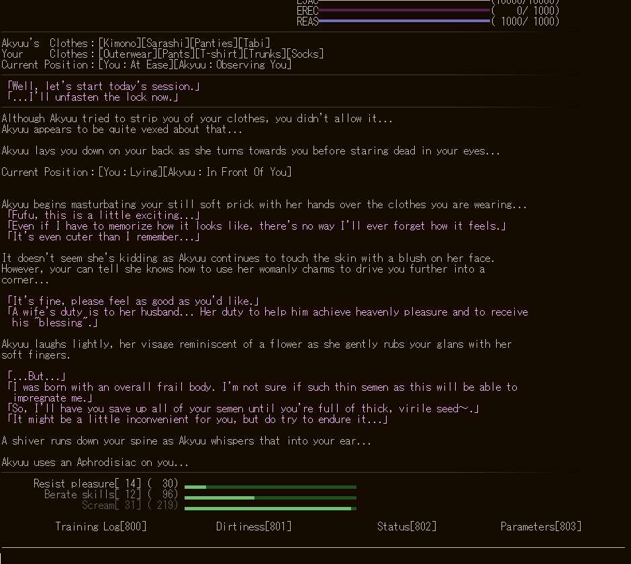Click the EREC value ( 0/ 1000)
The height and width of the screenshot is (564, 631).
point(526,11)
